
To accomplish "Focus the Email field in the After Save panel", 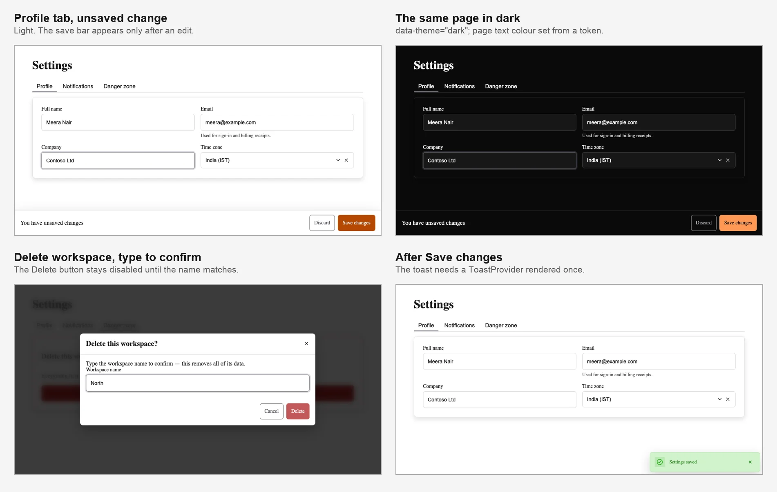I will pos(659,361).
